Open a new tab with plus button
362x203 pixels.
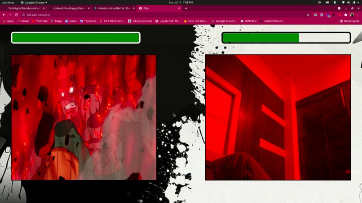(x=186, y=9)
